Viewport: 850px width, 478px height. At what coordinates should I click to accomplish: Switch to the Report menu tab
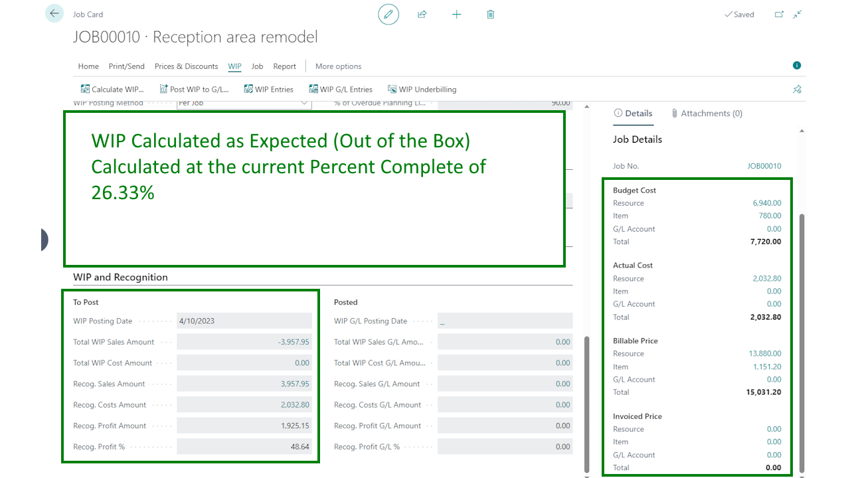(284, 66)
